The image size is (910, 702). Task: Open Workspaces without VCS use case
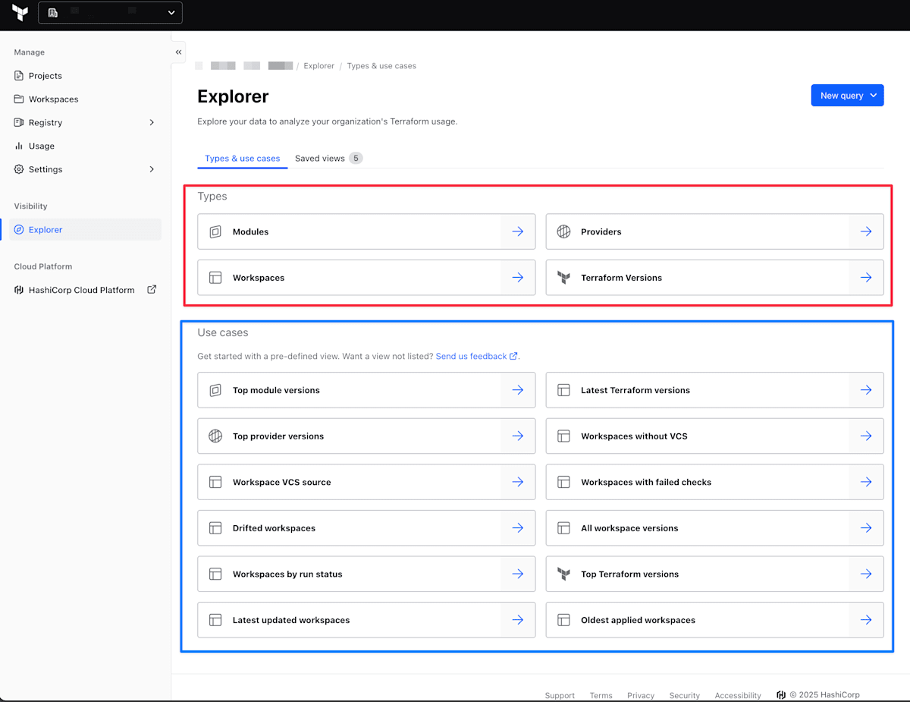pyautogui.click(x=714, y=436)
